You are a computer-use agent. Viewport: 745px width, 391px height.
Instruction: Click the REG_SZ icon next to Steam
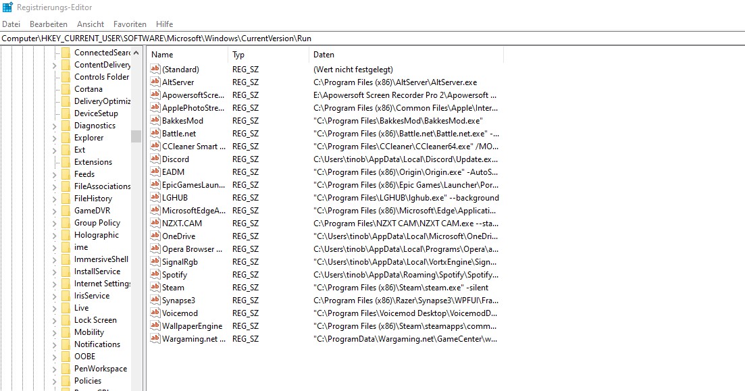(155, 287)
